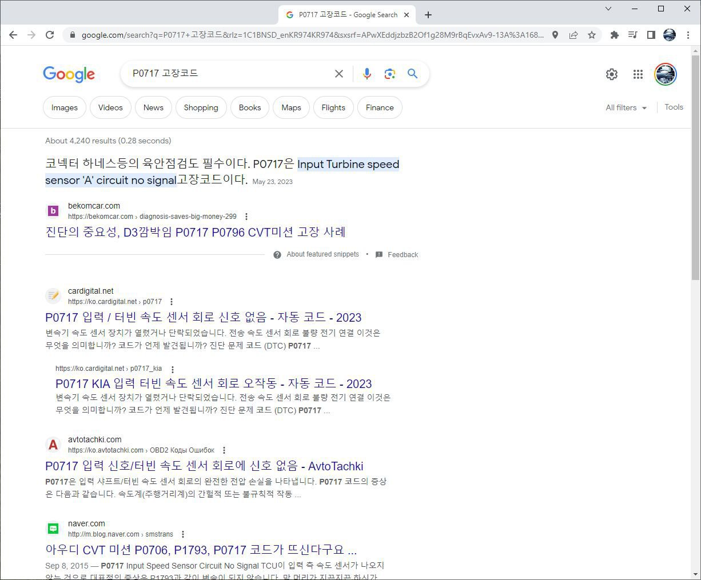Open more options for p0717_kia result
701x580 pixels.
click(x=173, y=369)
